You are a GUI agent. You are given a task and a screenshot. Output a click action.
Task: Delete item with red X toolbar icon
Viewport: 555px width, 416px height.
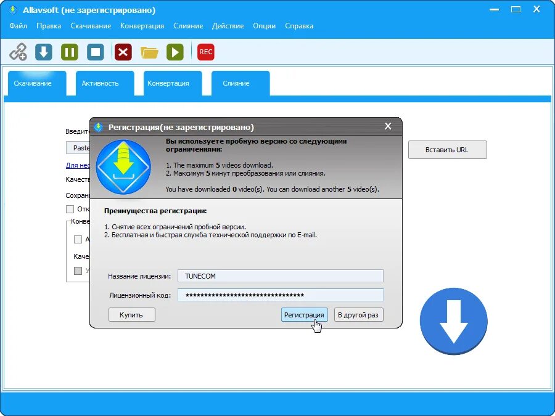coord(123,52)
